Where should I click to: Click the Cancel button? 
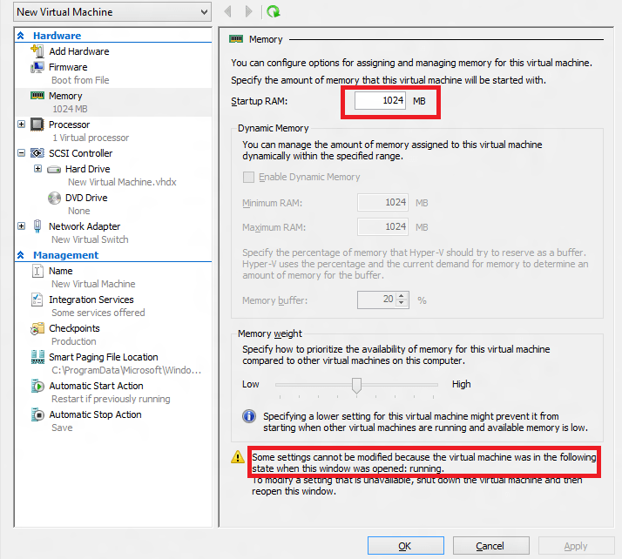point(490,546)
